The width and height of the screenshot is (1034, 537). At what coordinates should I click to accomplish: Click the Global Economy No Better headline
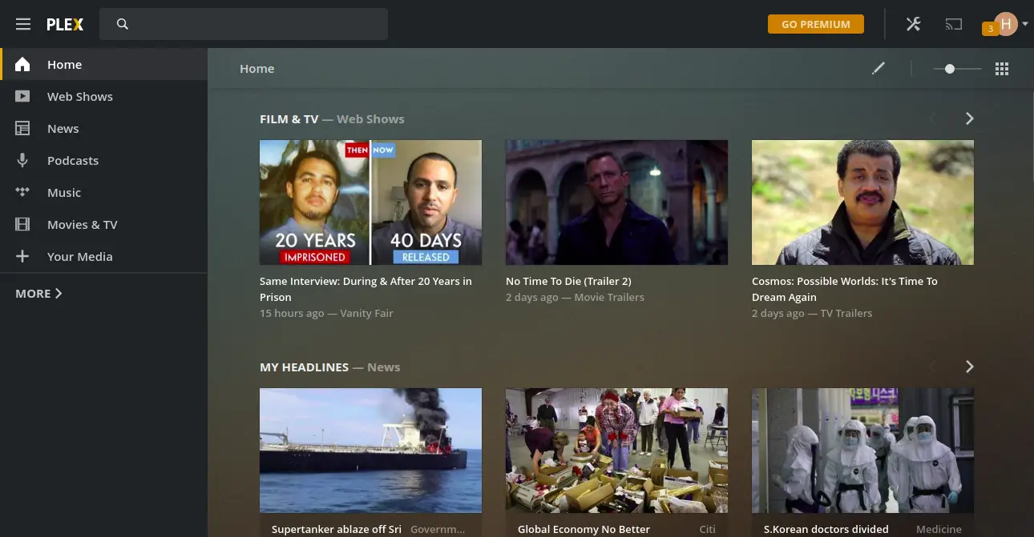tap(584, 529)
